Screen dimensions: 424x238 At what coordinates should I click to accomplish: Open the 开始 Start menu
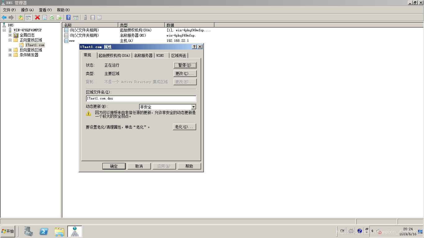tap(8, 231)
